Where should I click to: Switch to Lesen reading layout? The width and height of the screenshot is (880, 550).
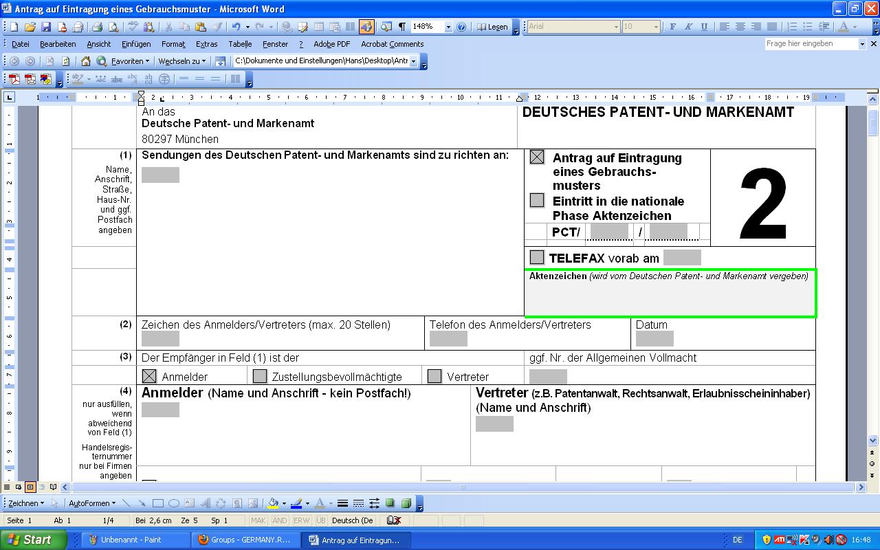click(492, 27)
